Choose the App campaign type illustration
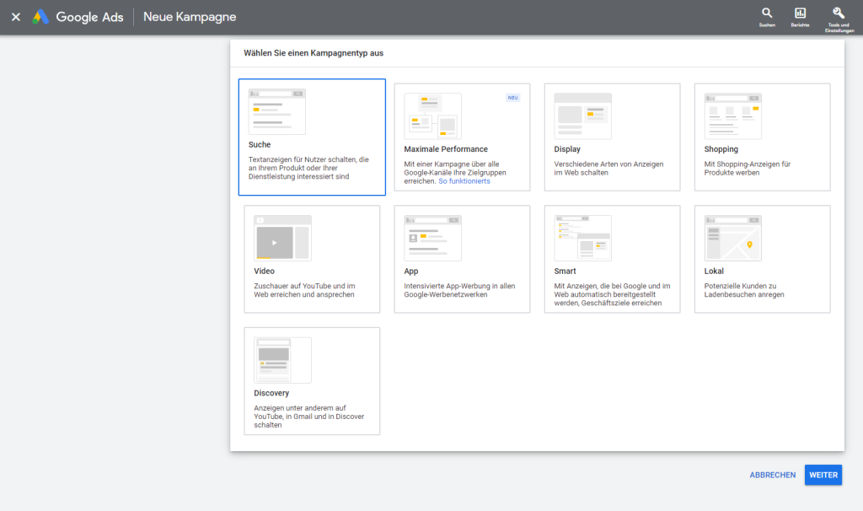The image size is (863, 511). [432, 238]
